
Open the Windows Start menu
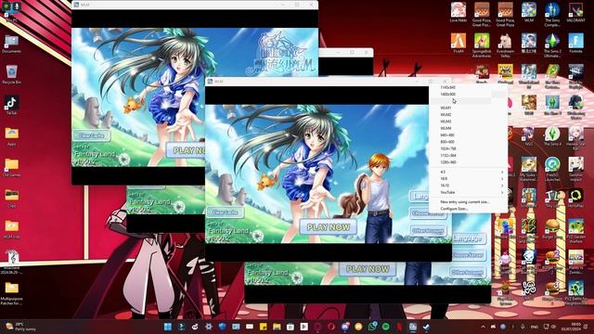pos(168,327)
